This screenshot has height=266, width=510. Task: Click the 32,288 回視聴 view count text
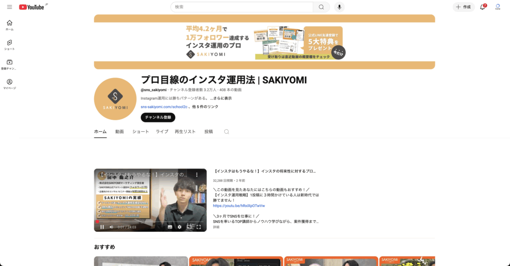point(223,180)
